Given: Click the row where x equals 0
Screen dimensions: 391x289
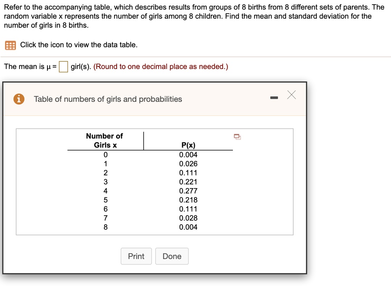Looking at the screenshot, I should click(x=105, y=155).
